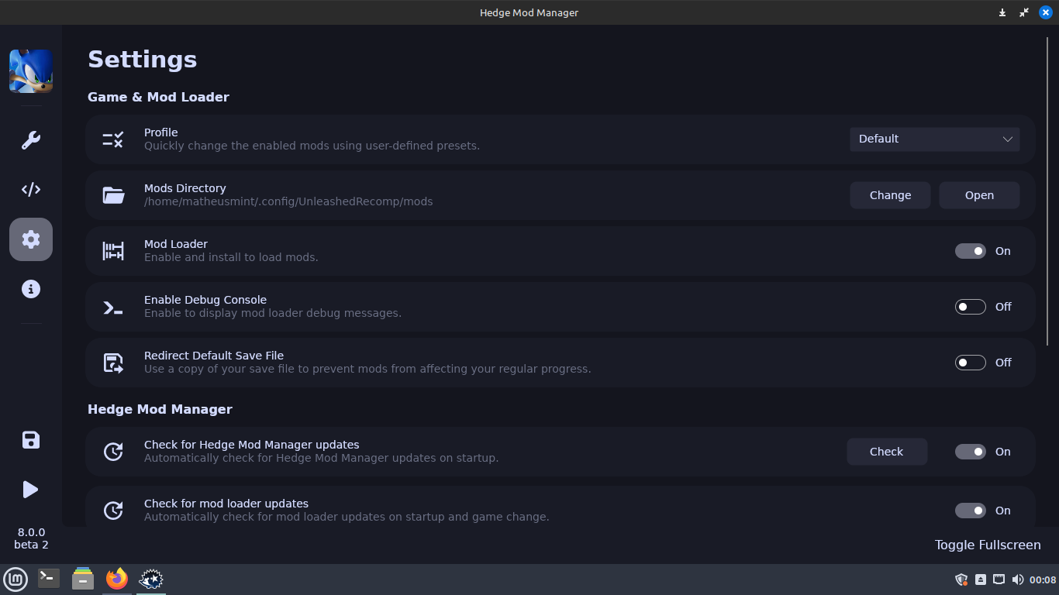
Task: Open the Linux Mint start menu
Action: pos(16,579)
